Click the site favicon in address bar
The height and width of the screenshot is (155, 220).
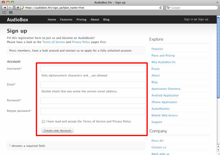pyautogui.click(x=23, y=8)
